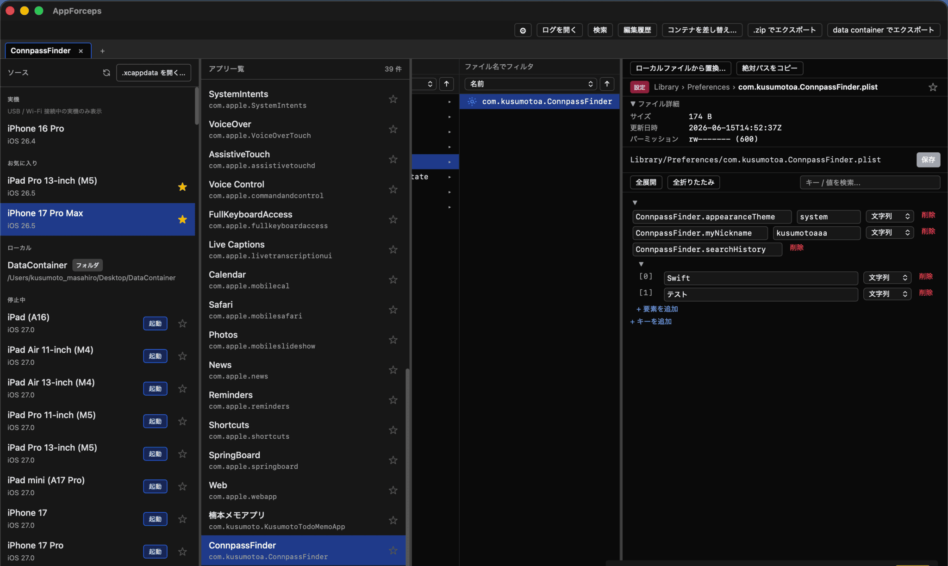Close the ConnpassFinder tab
Image resolution: width=948 pixels, height=566 pixels.
(81, 51)
